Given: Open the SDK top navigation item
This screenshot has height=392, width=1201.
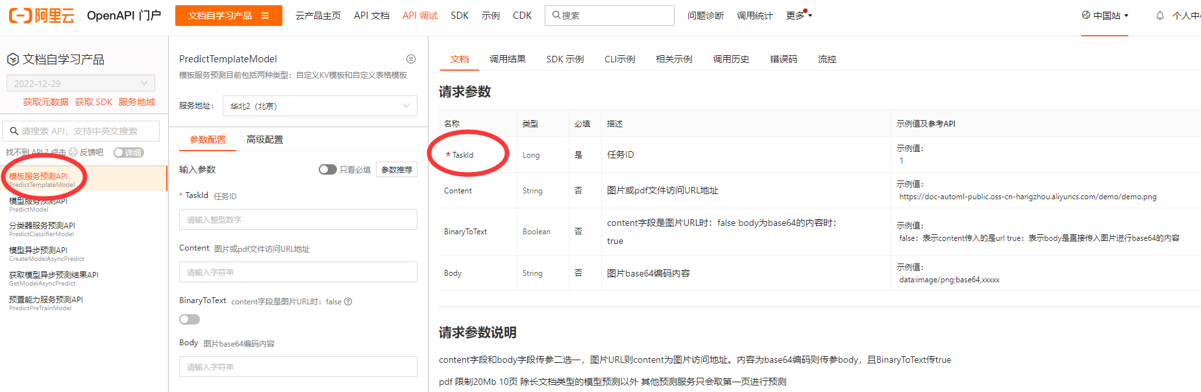Looking at the screenshot, I should click(460, 16).
